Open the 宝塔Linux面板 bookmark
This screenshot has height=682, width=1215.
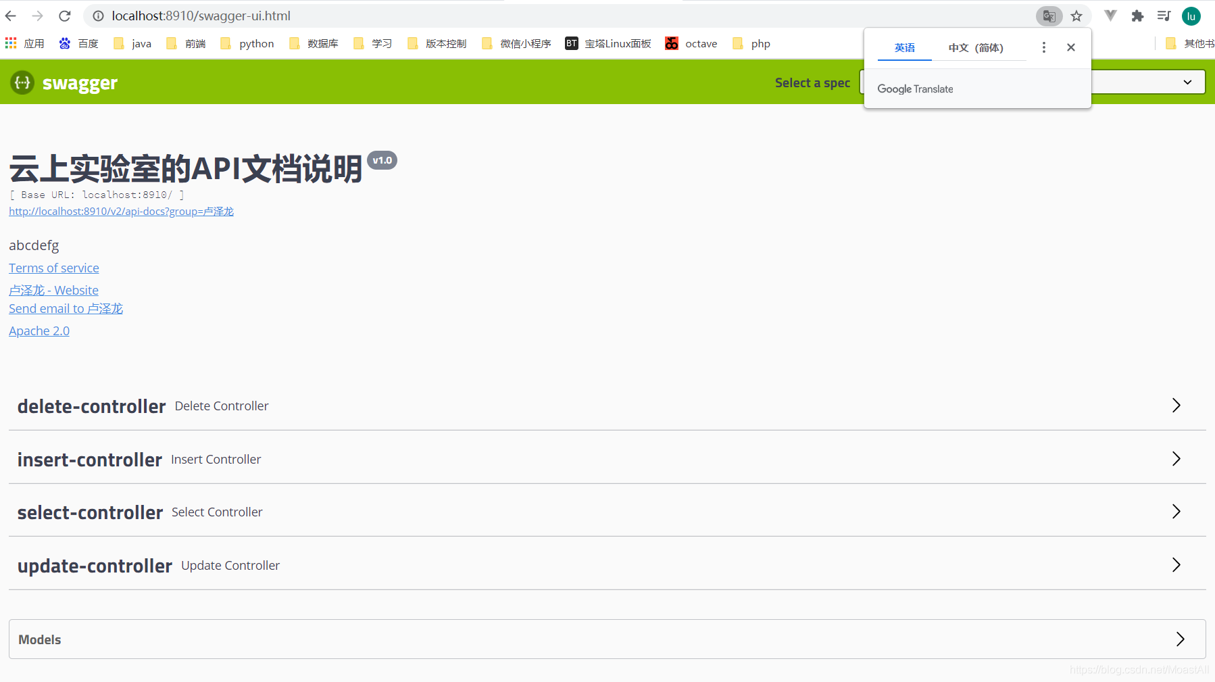click(608, 43)
